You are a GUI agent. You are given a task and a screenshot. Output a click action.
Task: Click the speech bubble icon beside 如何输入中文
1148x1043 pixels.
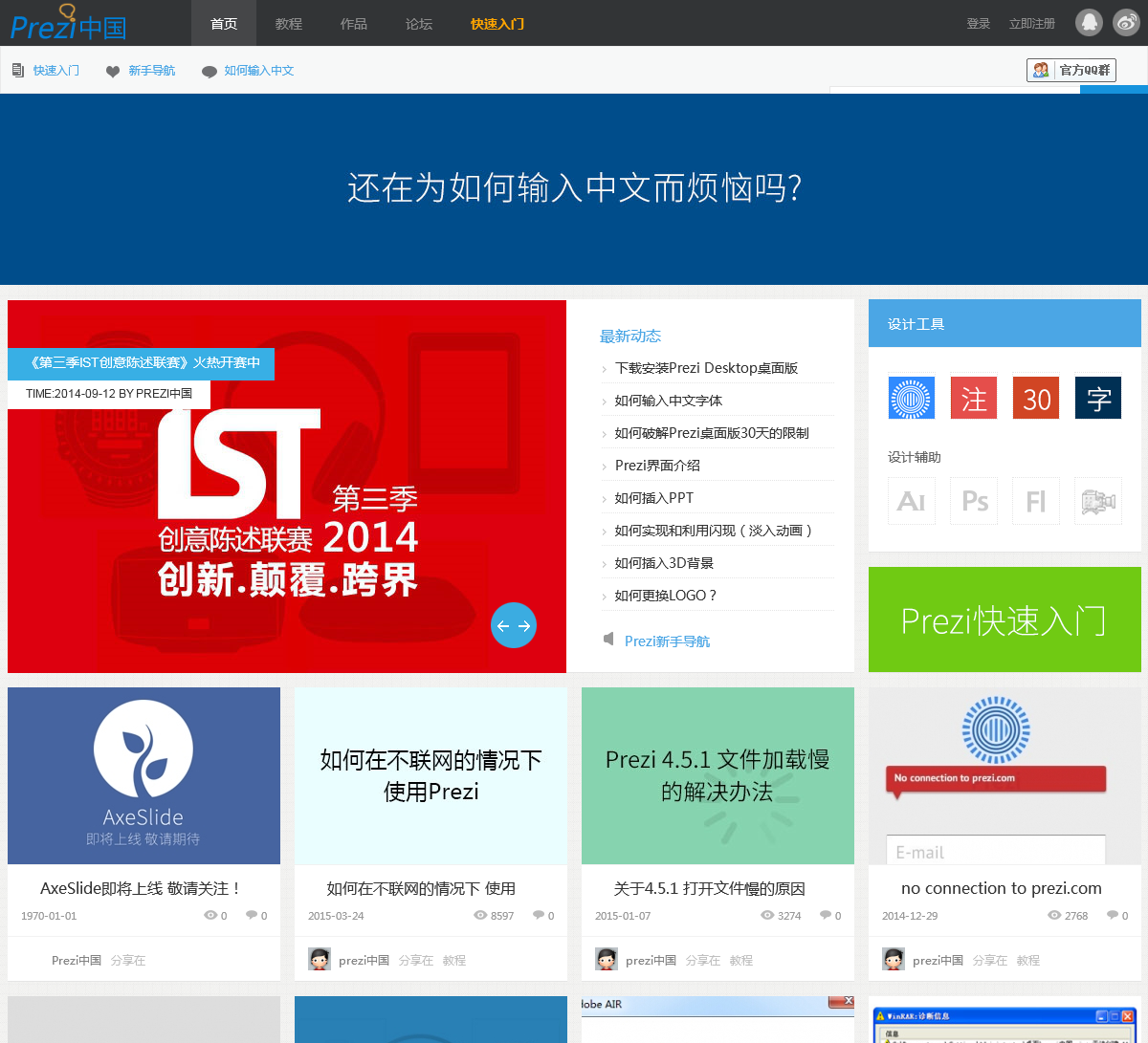pyautogui.click(x=210, y=72)
